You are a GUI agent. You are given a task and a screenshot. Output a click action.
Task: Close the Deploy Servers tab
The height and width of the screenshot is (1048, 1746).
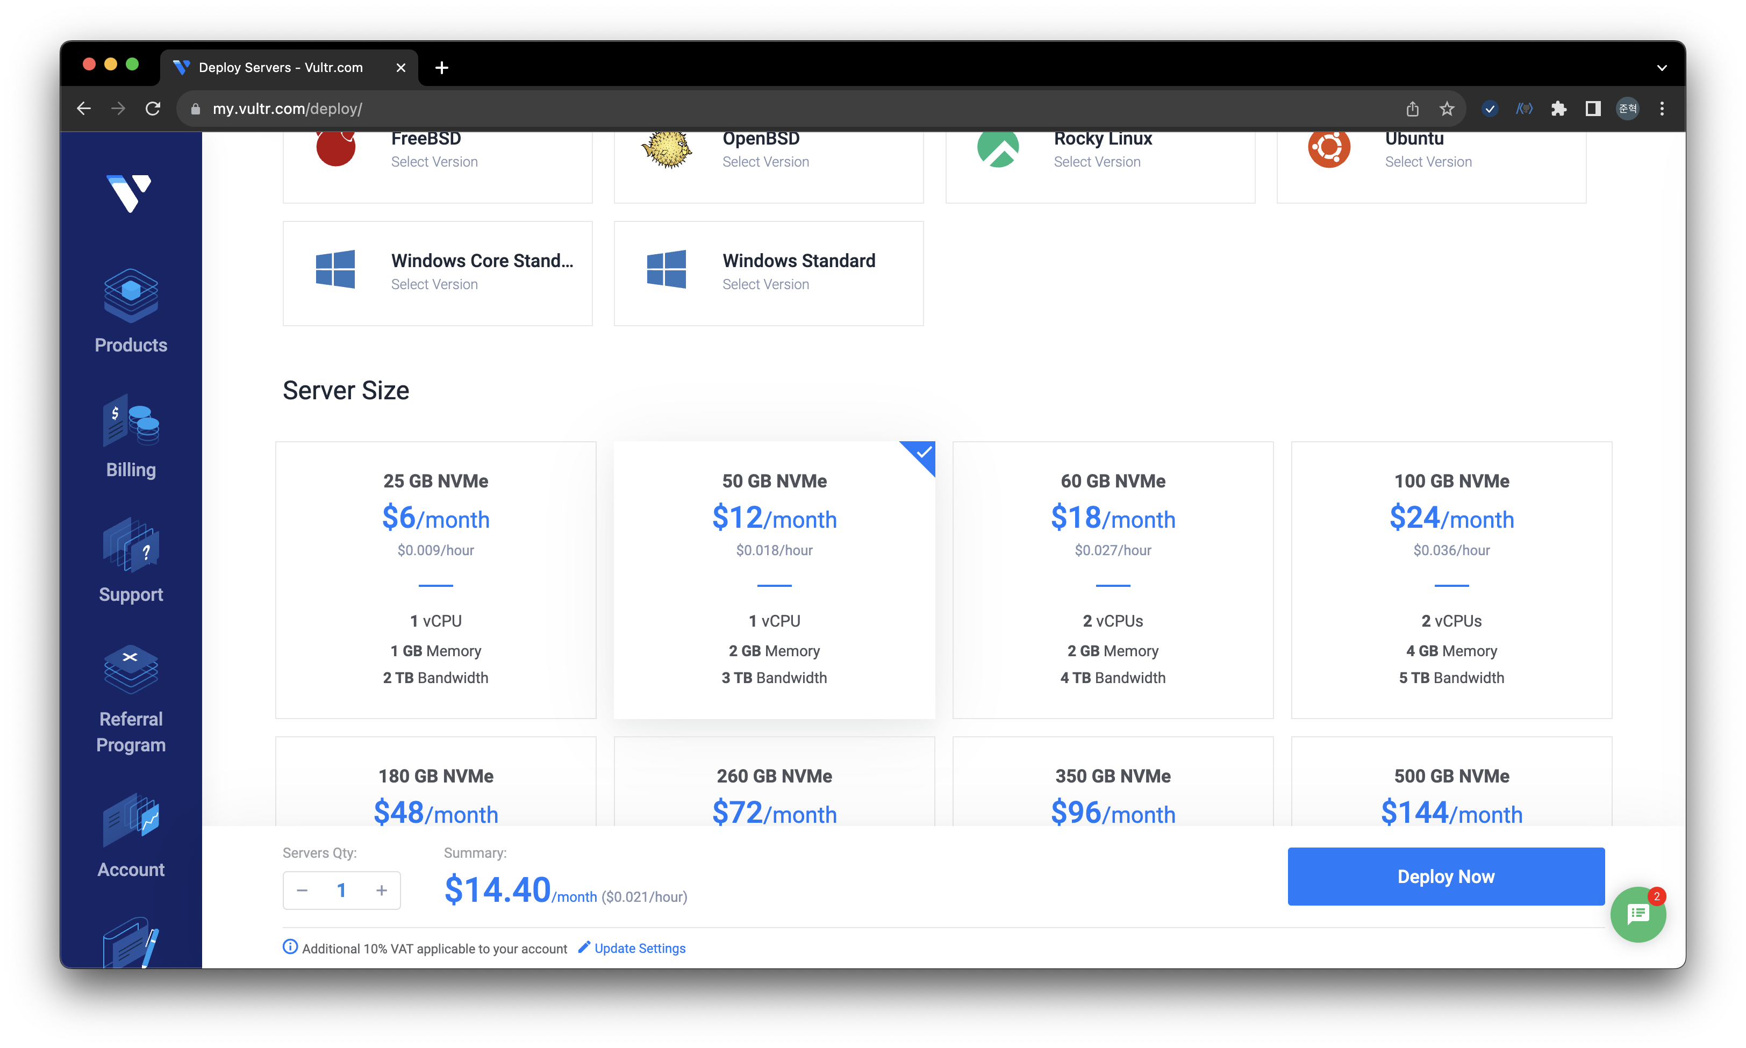tap(400, 67)
